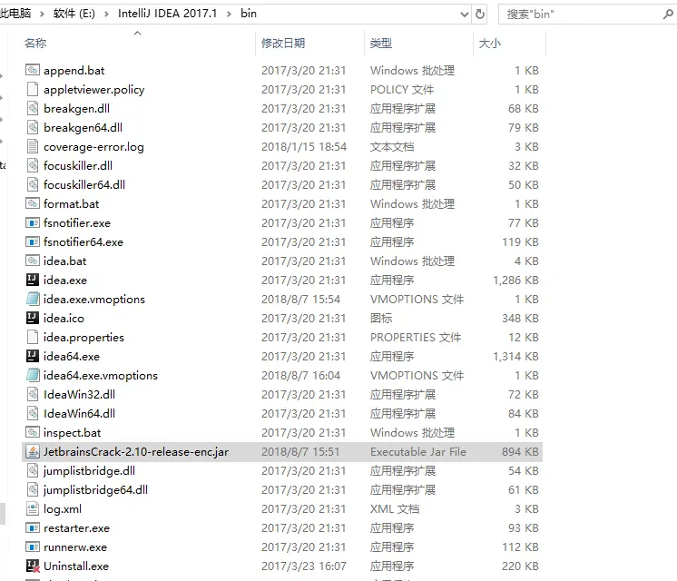This screenshot has height=581, width=677.
Task: Click the breakgen.dll icon
Action: [x=33, y=108]
